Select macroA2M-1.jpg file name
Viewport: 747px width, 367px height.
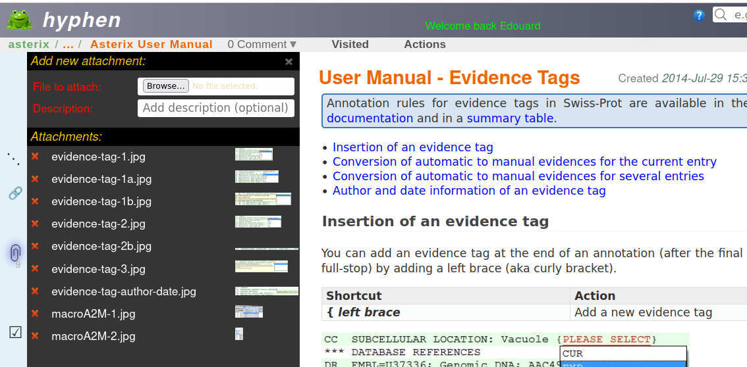pyautogui.click(x=94, y=314)
